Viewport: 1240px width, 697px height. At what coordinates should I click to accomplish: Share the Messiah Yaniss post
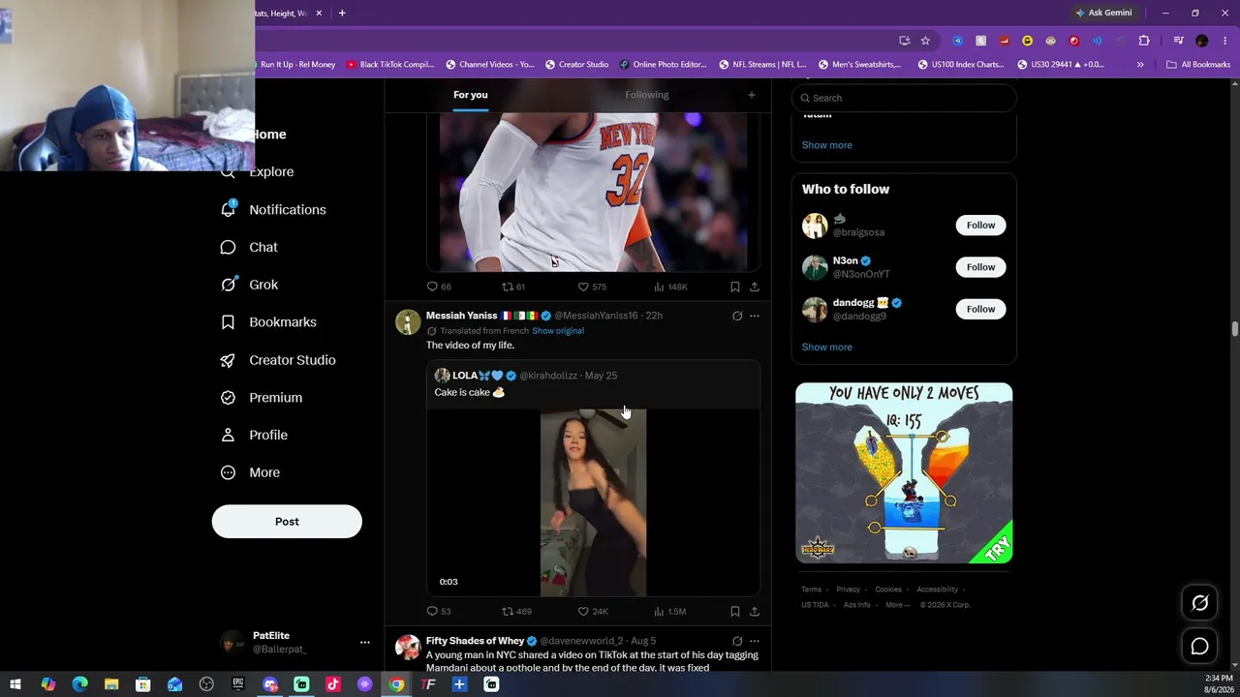point(755,612)
